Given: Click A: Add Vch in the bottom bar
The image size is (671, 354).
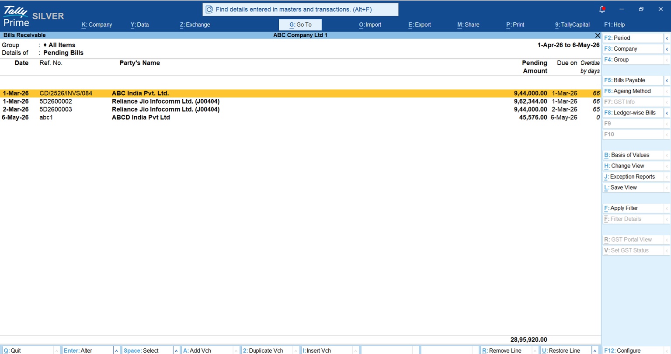Looking at the screenshot, I should coord(207,351).
